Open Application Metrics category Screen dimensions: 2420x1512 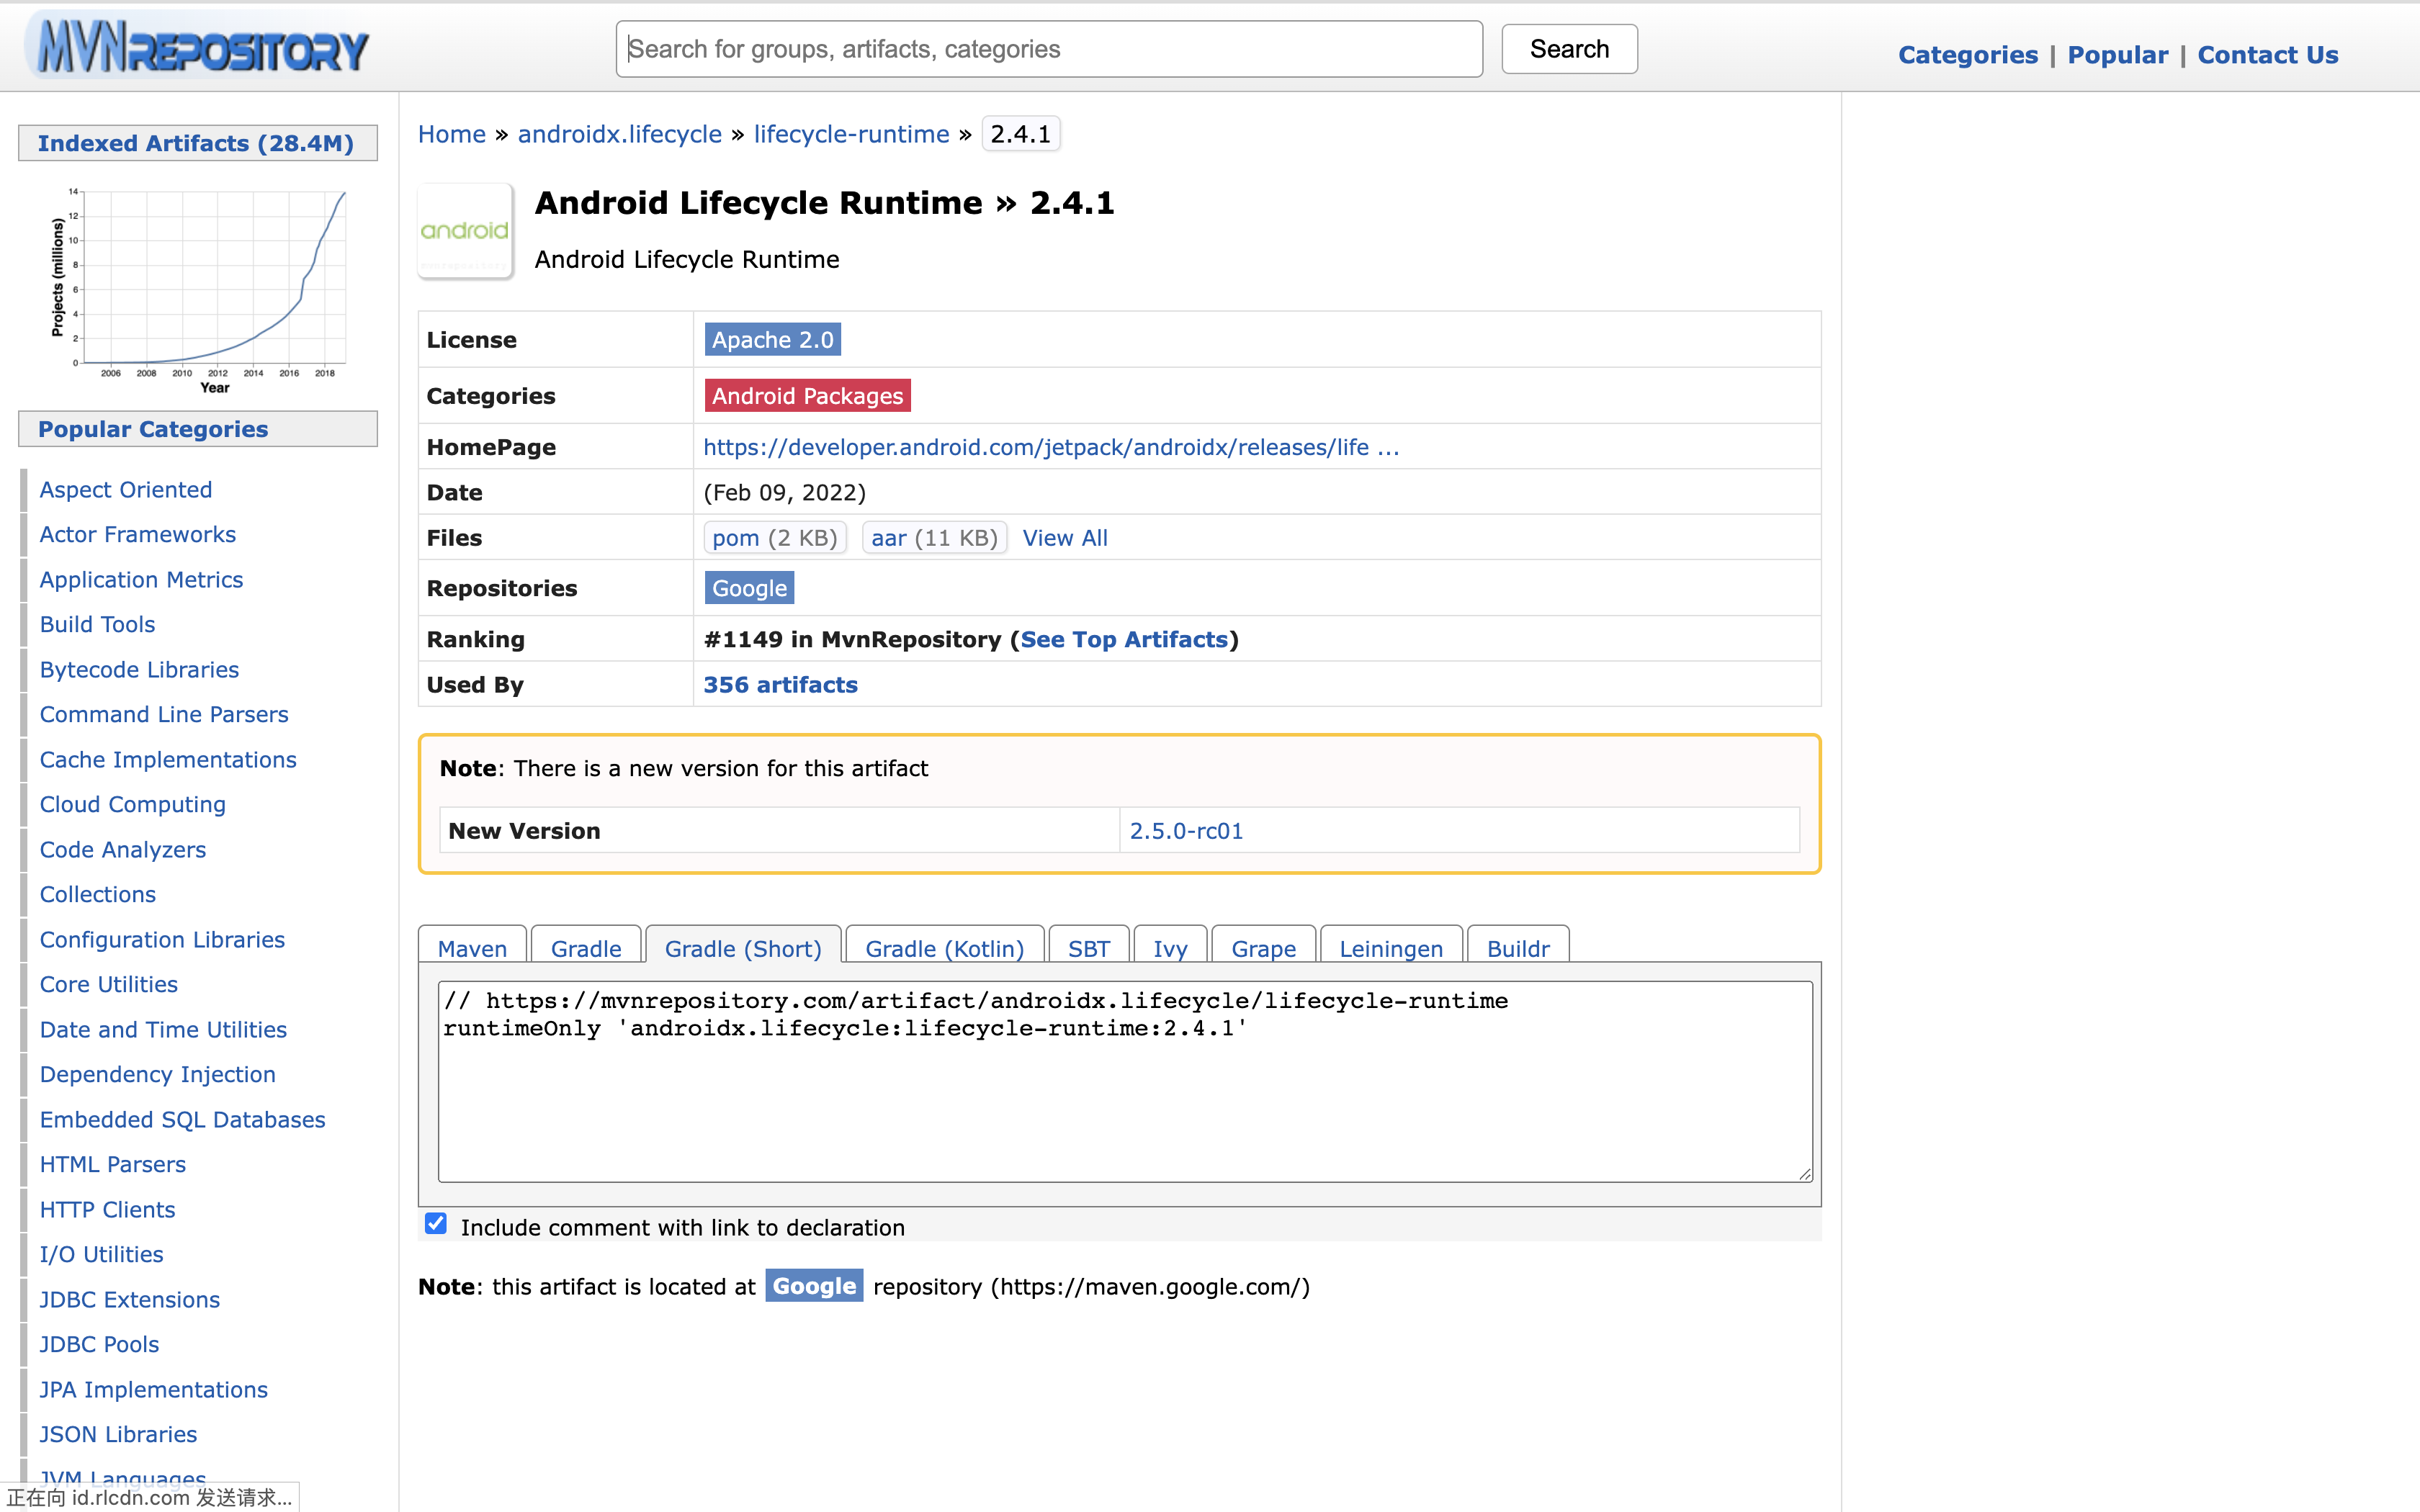[141, 580]
